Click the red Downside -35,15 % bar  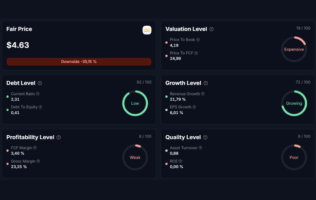79,62
